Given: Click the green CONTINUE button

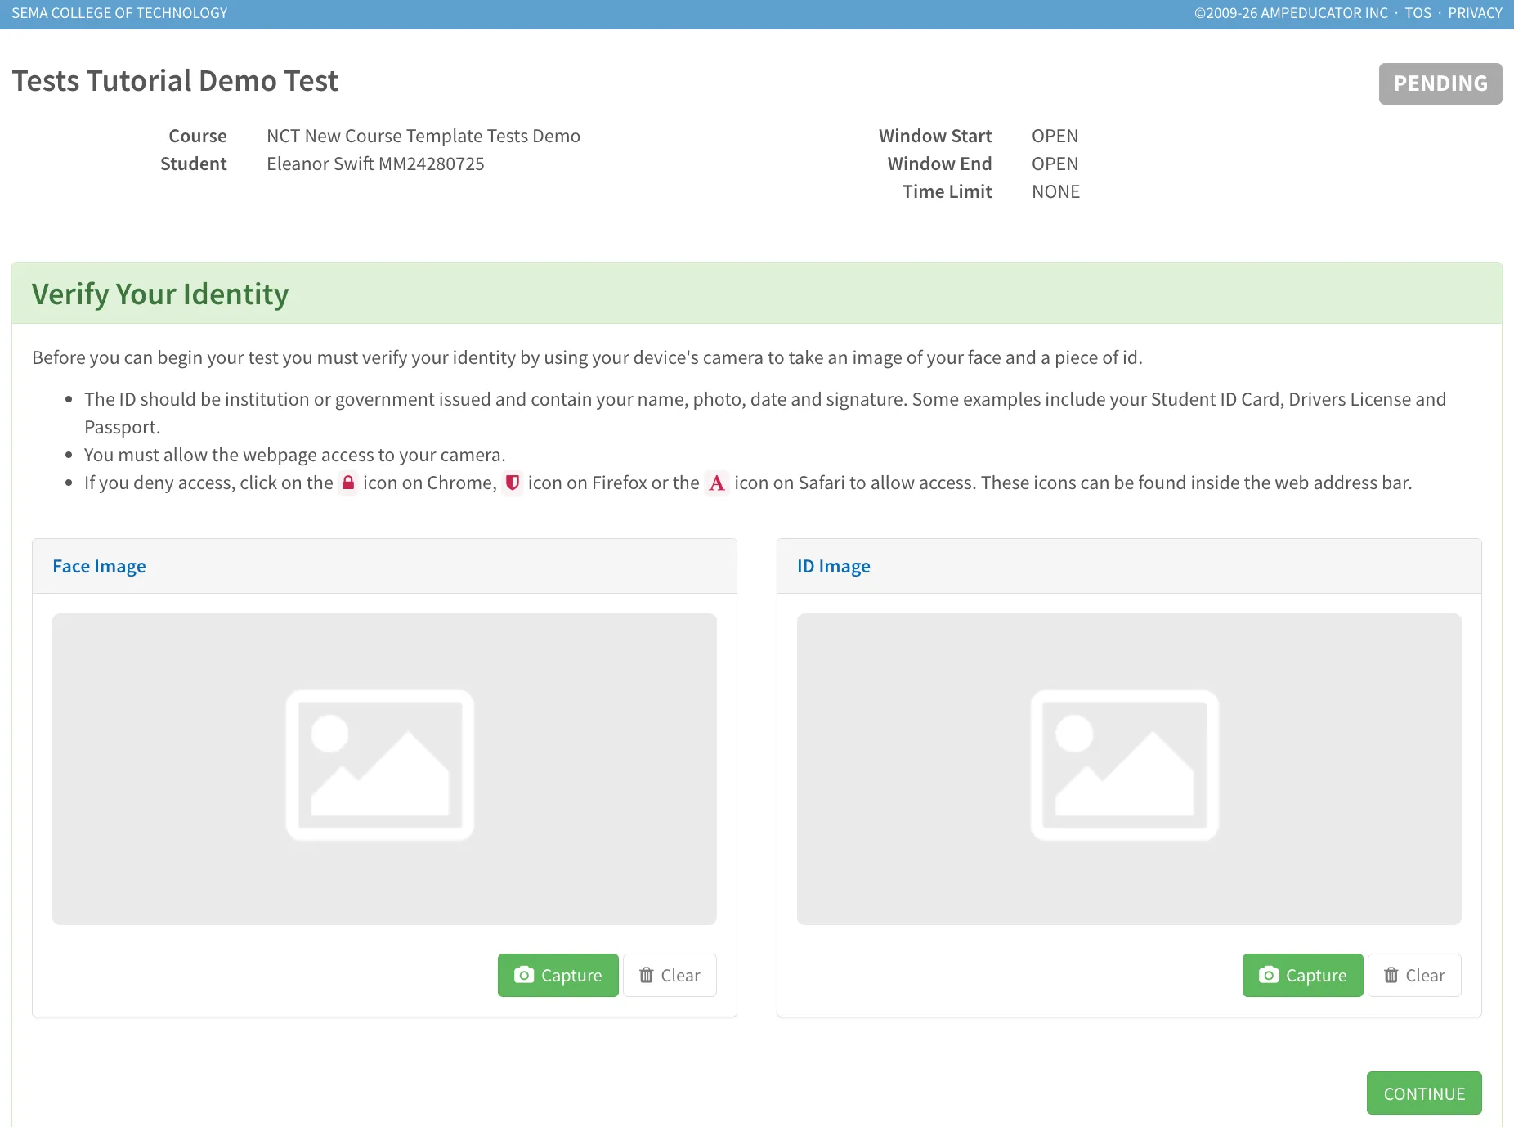Looking at the screenshot, I should 1424,1093.
